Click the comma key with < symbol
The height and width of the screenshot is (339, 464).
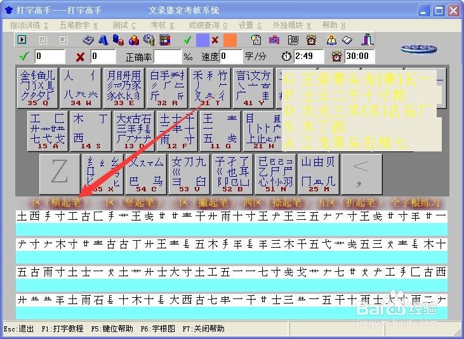click(x=362, y=174)
